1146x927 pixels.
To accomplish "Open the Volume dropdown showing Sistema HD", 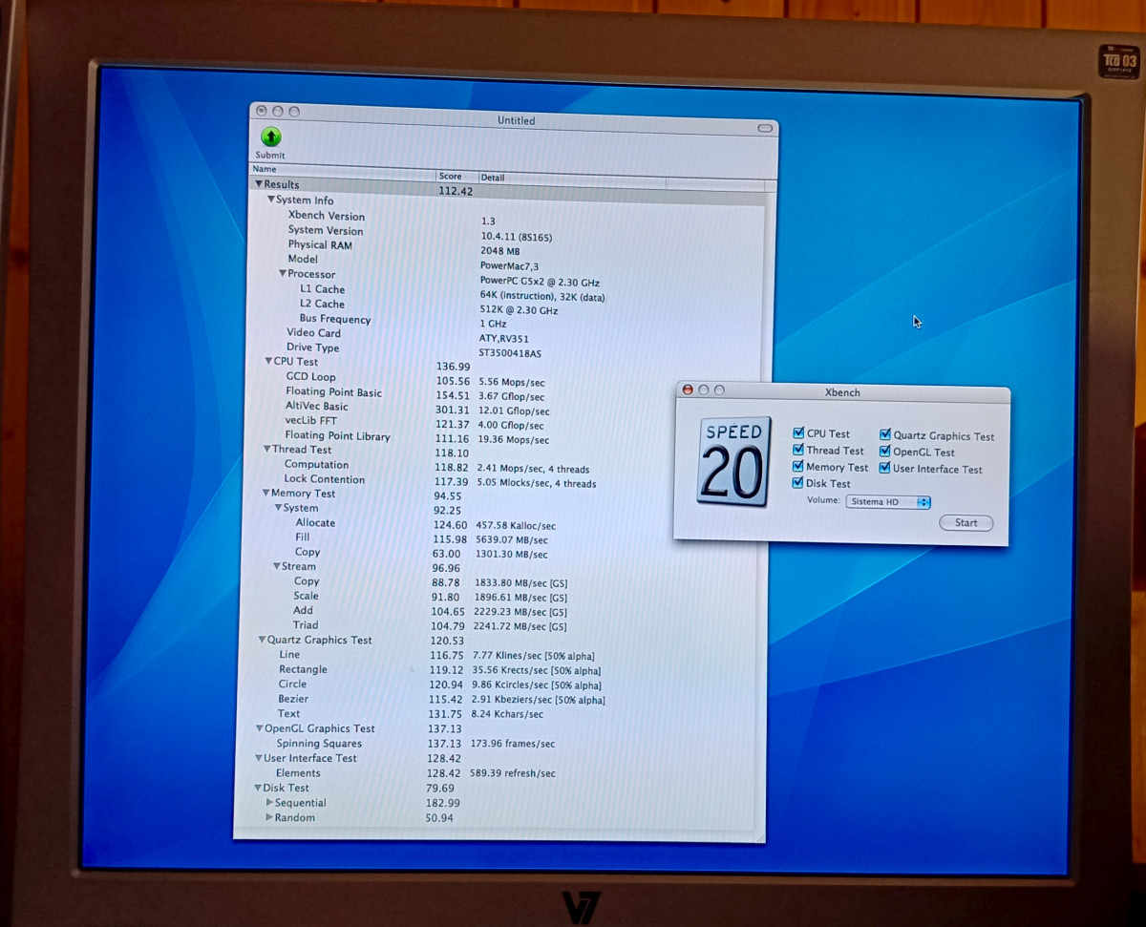I will click(887, 502).
